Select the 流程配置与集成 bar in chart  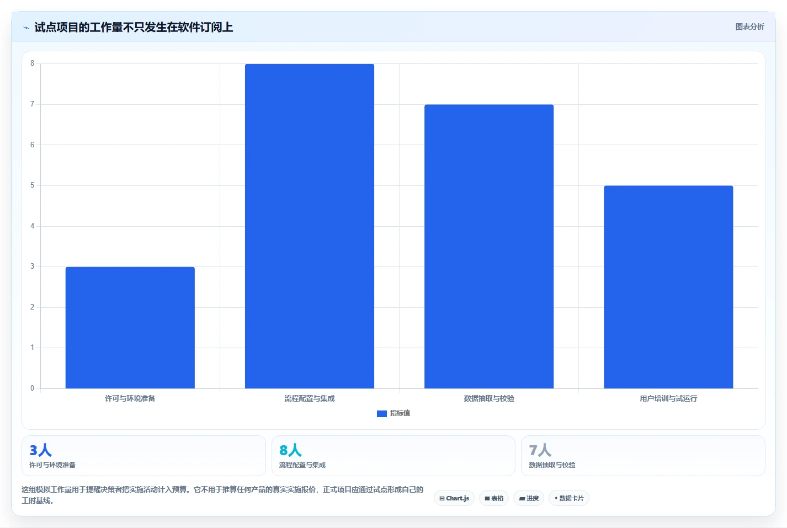click(310, 226)
